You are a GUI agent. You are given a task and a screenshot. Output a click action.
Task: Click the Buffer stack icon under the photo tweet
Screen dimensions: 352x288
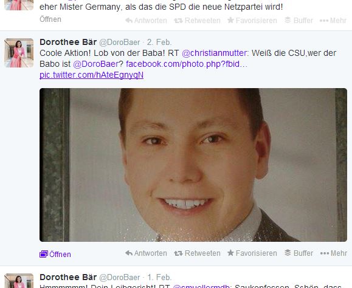288,253
